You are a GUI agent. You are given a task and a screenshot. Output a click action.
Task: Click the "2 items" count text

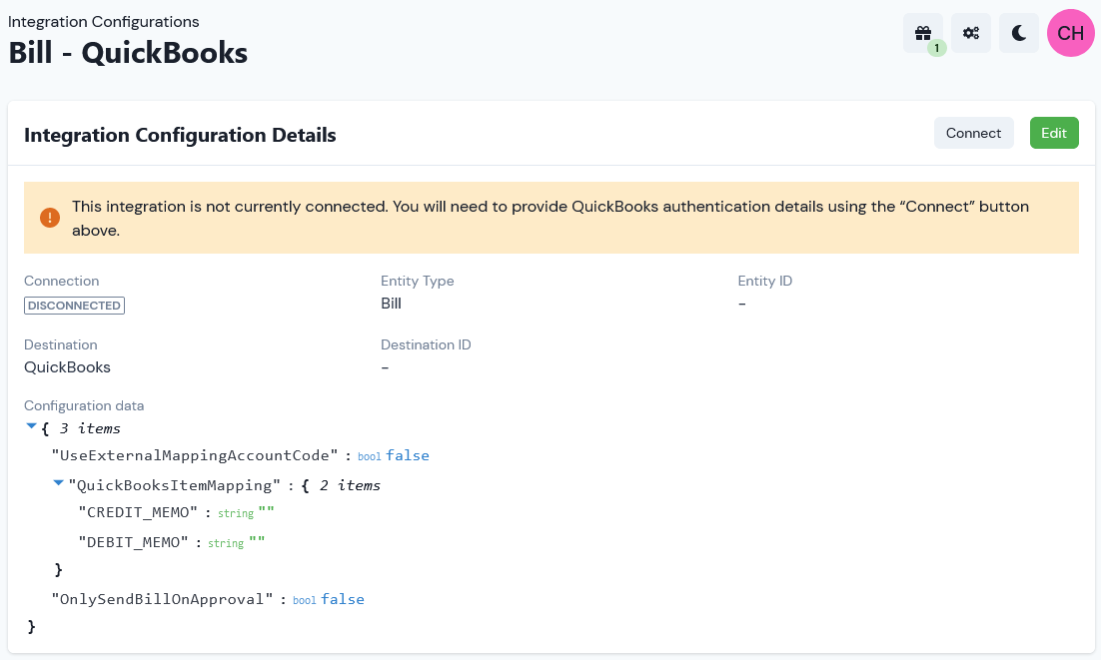tap(350, 485)
